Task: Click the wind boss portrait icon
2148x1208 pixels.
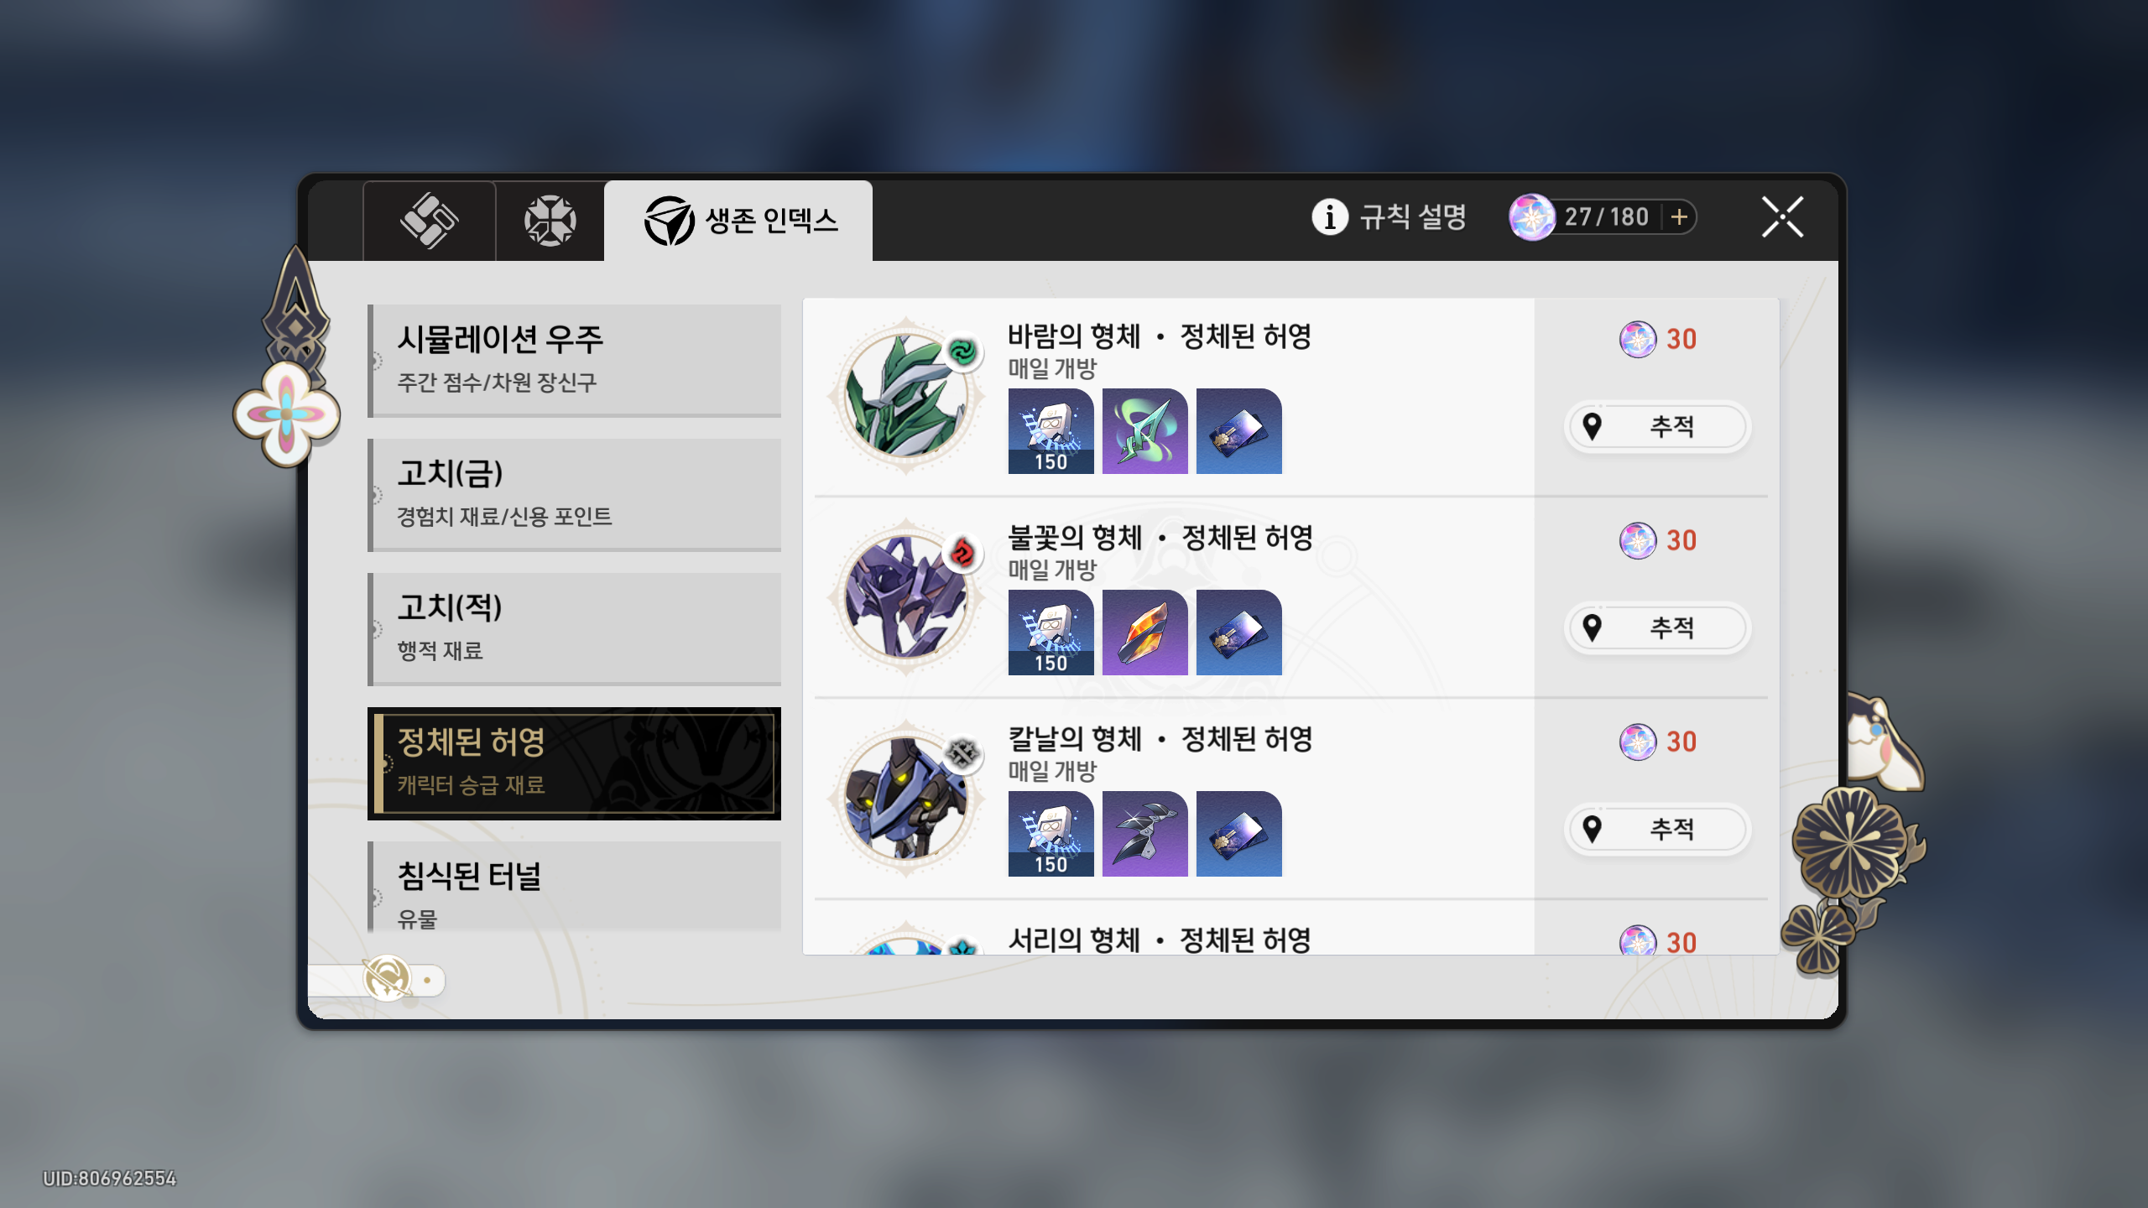Action: 906,395
